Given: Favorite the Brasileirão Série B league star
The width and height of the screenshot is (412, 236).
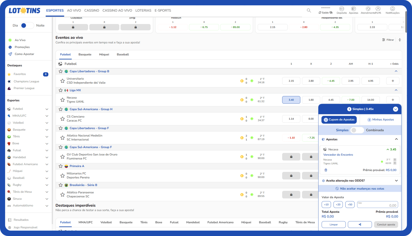Looking at the screenshot, I should coord(61,185).
